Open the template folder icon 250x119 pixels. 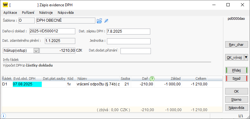[99, 21]
